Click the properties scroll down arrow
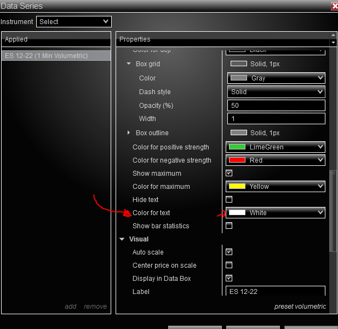 (333, 43)
